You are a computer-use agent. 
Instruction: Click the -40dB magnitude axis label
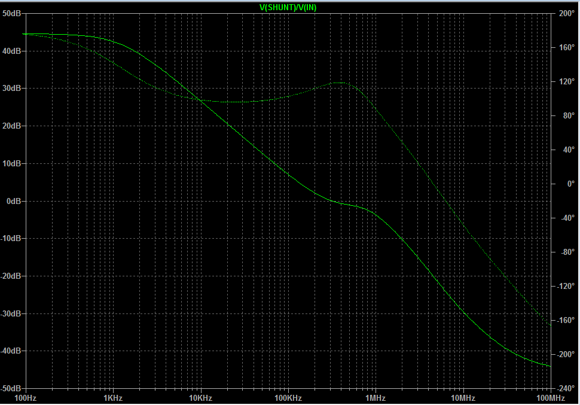(11, 351)
